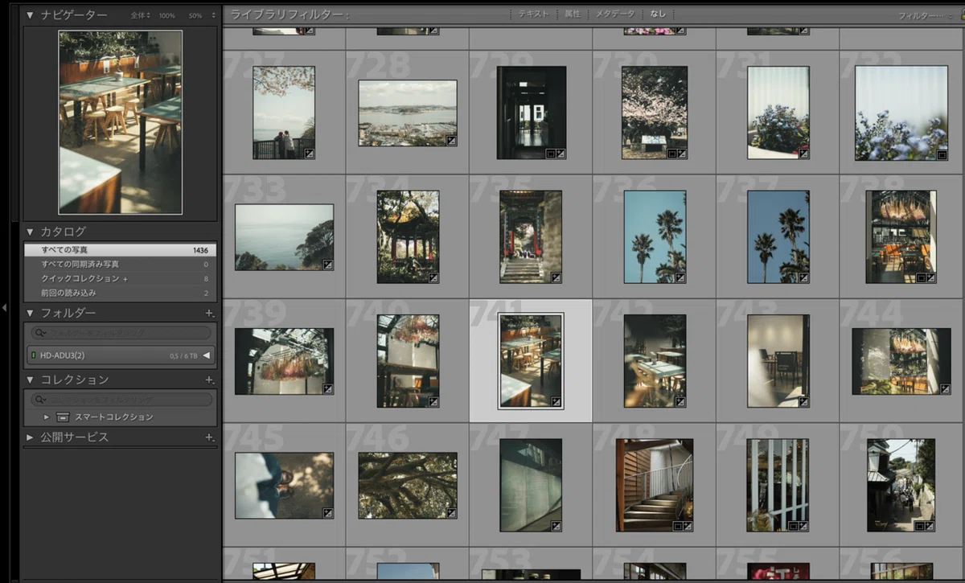Select クイックコレクション + in catalog
965x583 pixels.
coord(120,278)
